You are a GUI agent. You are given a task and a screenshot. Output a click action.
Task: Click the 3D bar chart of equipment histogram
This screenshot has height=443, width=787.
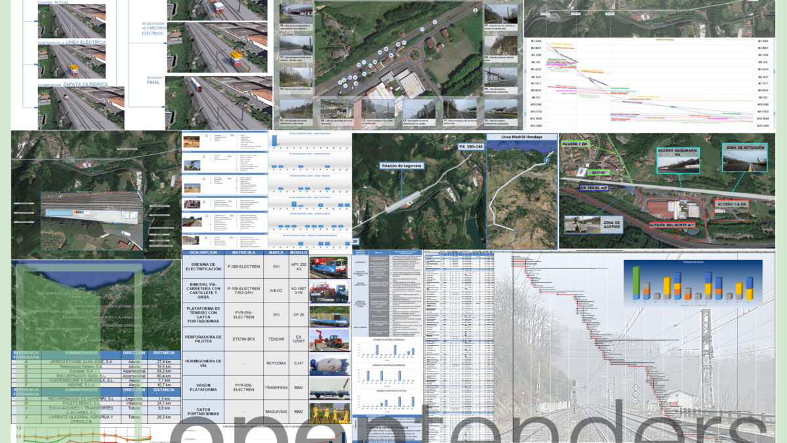coord(693,282)
